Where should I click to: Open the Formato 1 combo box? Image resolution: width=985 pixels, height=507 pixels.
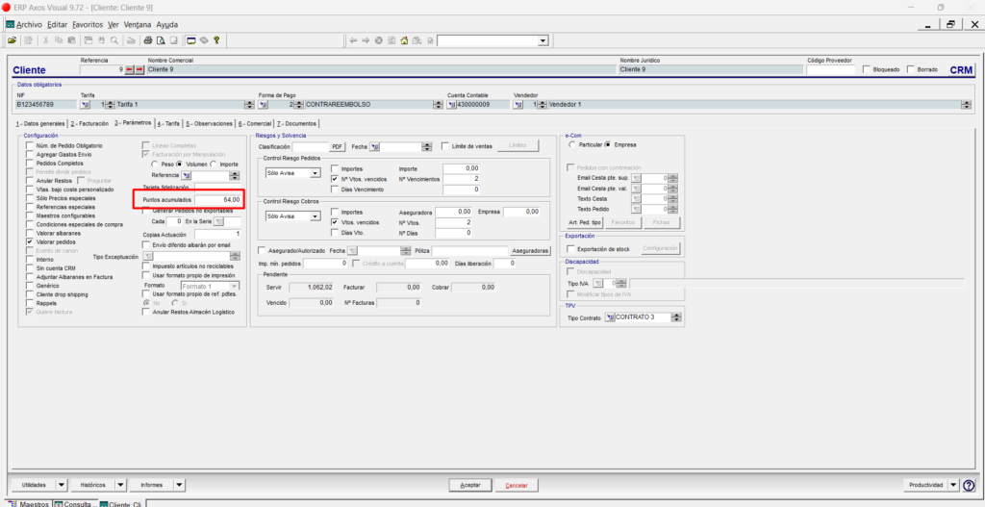pos(210,286)
